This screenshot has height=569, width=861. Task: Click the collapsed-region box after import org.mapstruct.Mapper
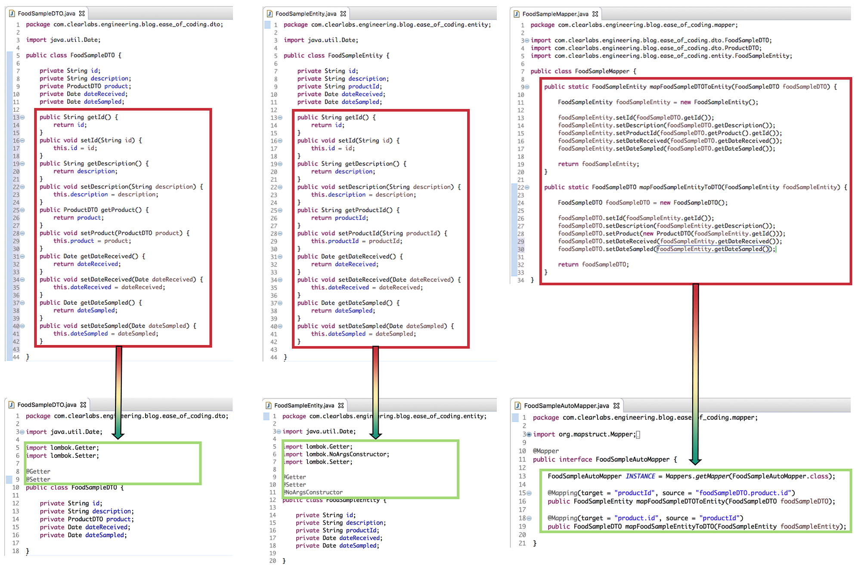[x=638, y=434]
